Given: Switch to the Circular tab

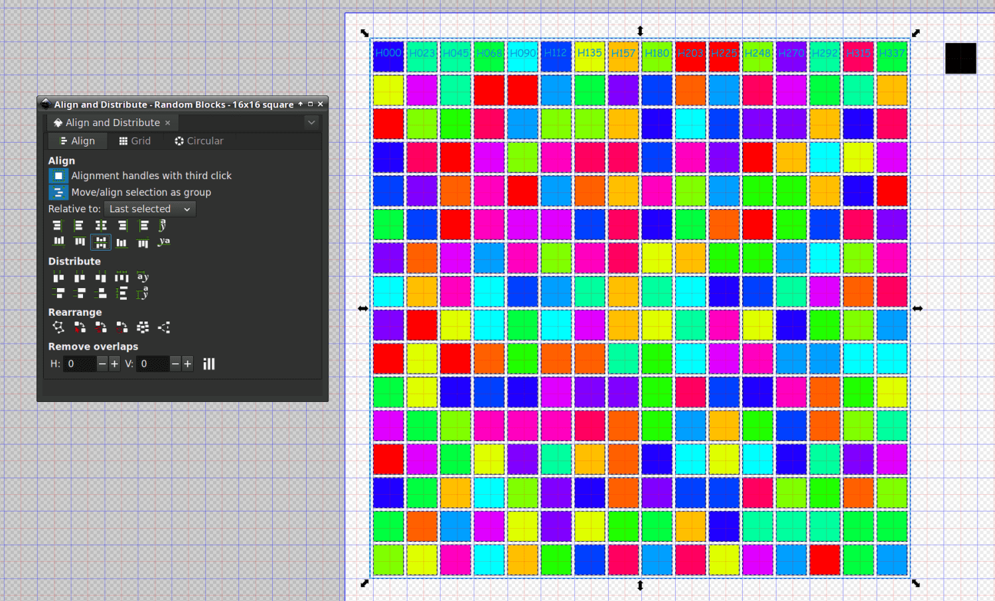Looking at the screenshot, I should [199, 141].
